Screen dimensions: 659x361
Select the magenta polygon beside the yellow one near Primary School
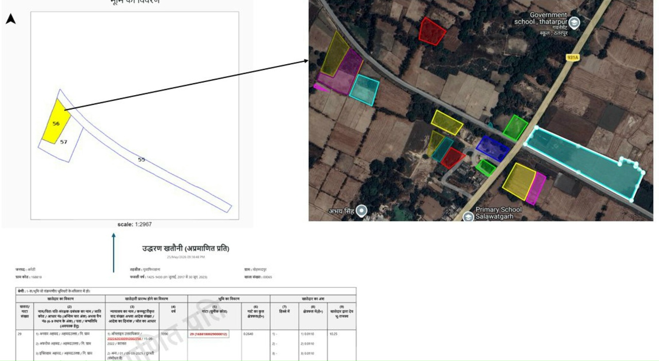click(536, 188)
